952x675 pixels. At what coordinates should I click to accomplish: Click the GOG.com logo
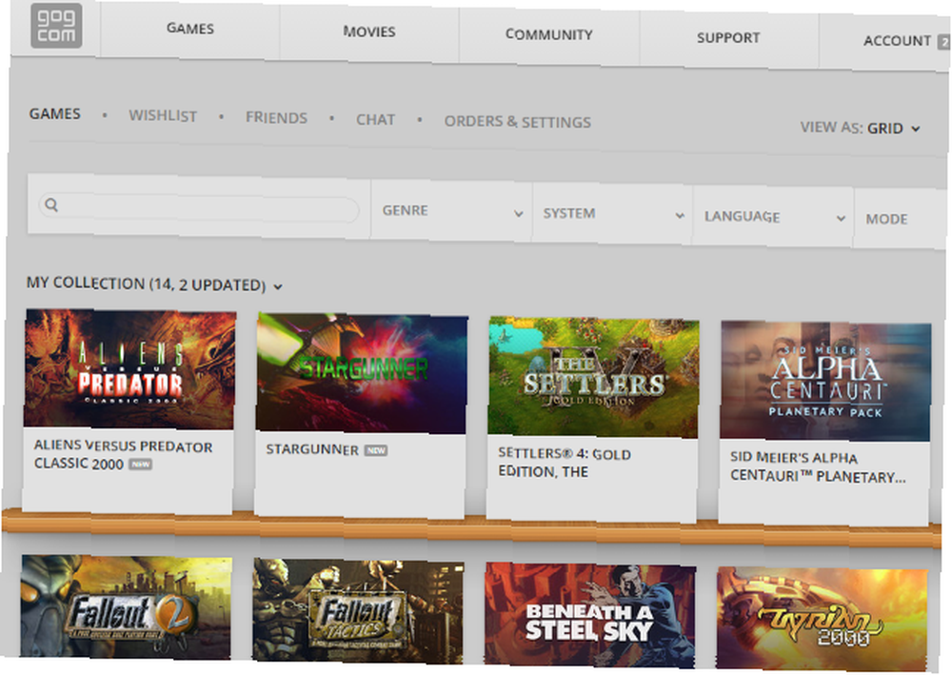click(x=56, y=26)
